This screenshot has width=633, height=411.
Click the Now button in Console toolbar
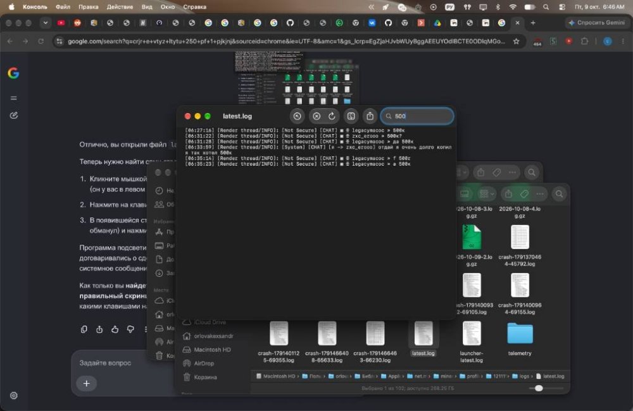coord(297,116)
